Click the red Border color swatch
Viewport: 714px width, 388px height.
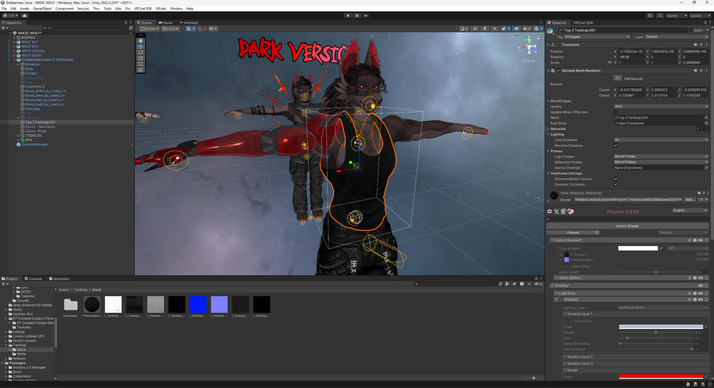[660, 377]
